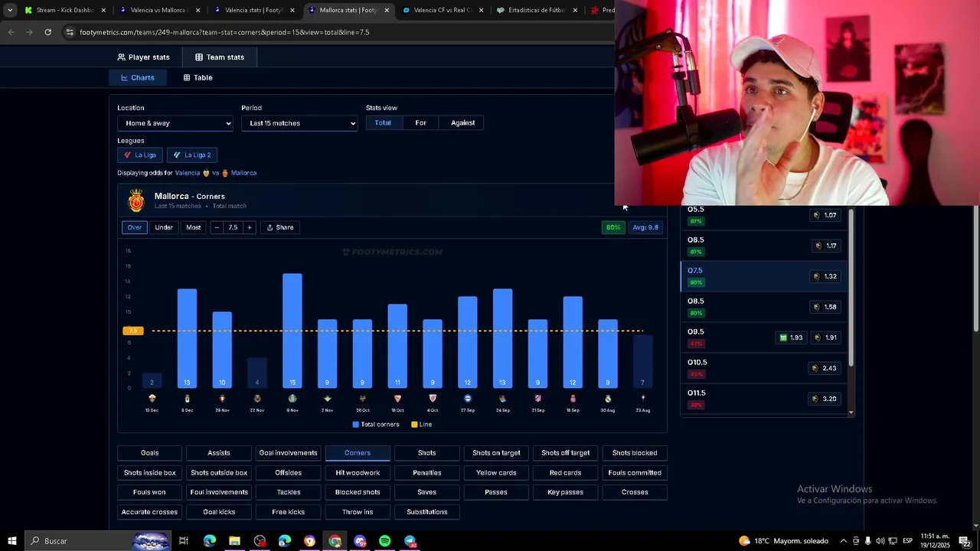Click the yellow 7.5 line marker
Image resolution: width=980 pixels, height=551 pixels.
click(x=132, y=331)
